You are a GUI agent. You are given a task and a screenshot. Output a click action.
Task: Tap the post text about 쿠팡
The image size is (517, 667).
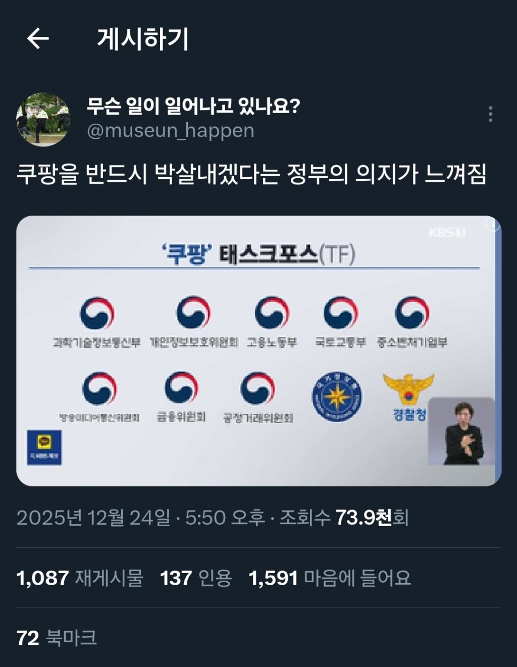point(251,174)
